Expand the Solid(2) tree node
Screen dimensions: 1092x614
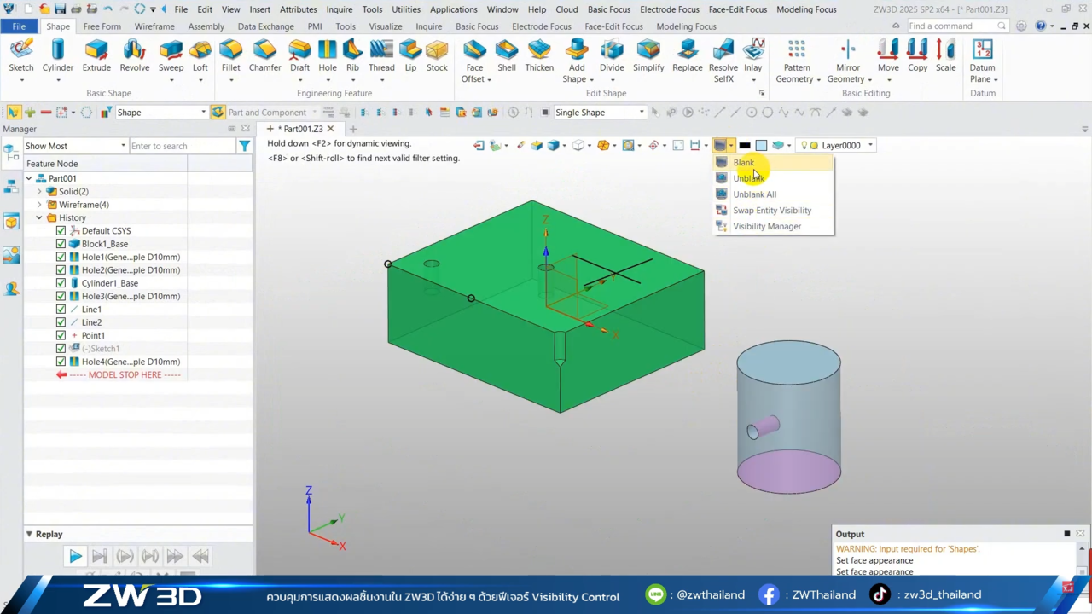[39, 192]
